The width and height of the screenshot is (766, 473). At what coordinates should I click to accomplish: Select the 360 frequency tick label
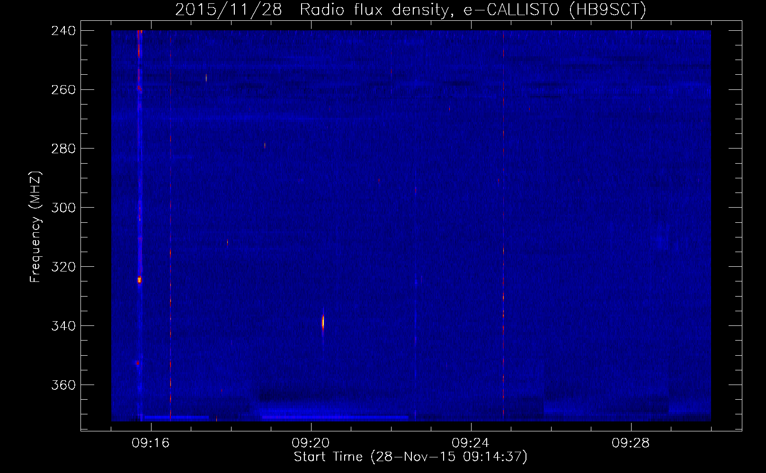pyautogui.click(x=63, y=385)
